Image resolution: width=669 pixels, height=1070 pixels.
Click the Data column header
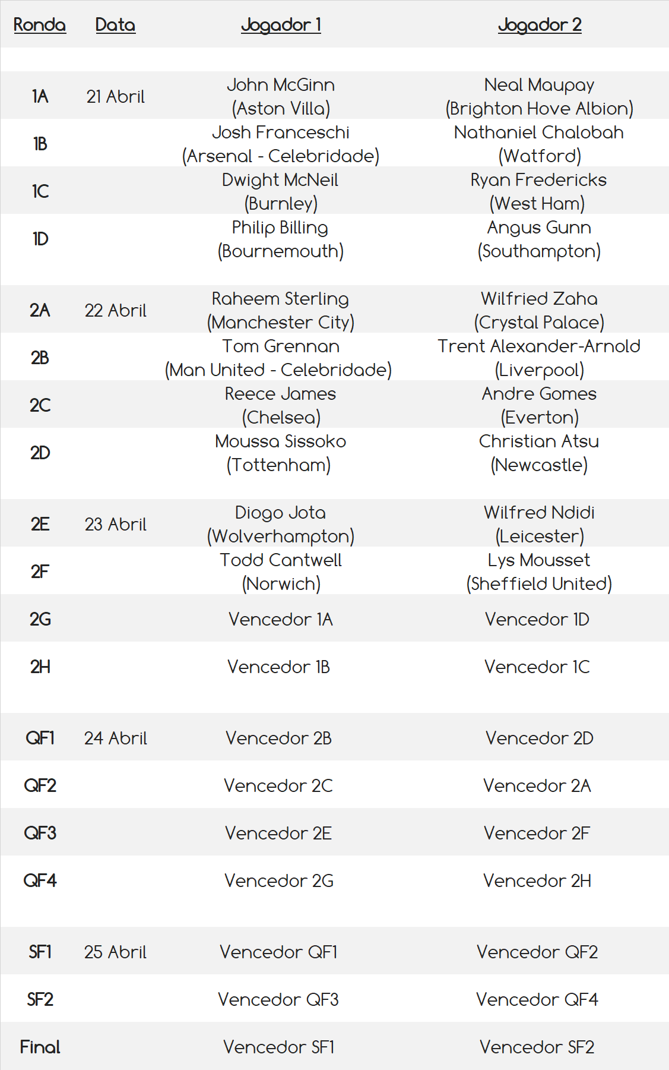pyautogui.click(x=115, y=25)
